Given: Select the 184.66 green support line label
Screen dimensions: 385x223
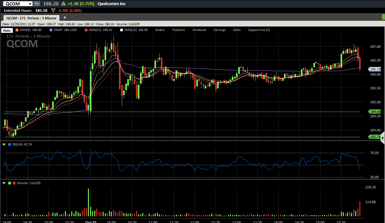Looking at the screenshot, I should (x=375, y=112).
